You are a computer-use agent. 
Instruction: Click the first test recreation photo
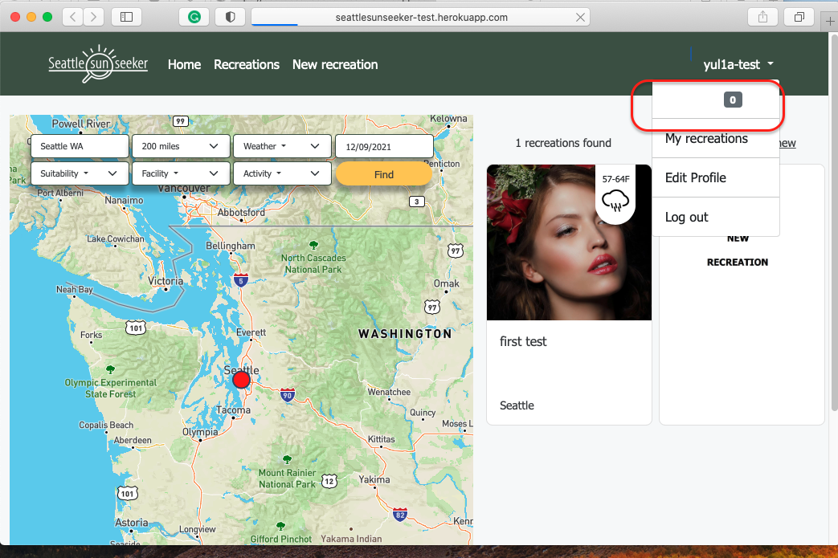click(x=569, y=242)
